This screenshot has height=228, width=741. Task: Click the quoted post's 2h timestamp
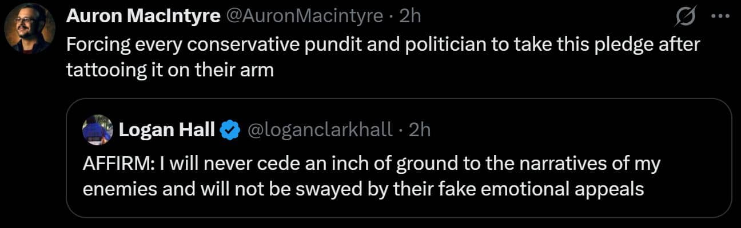point(420,130)
